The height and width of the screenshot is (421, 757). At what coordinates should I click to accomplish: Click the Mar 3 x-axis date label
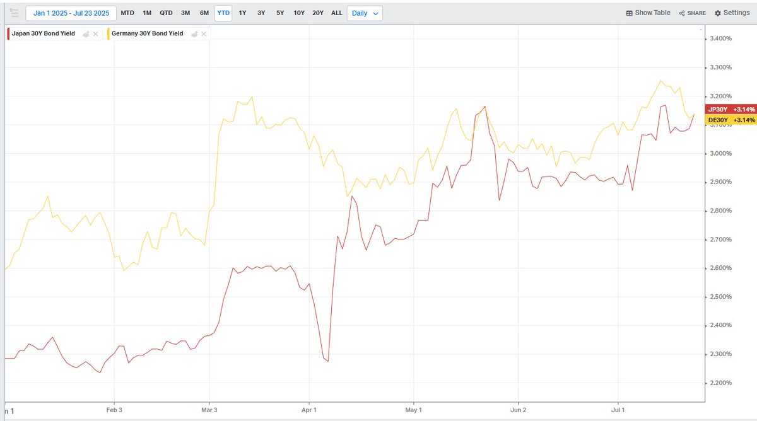pyautogui.click(x=209, y=410)
